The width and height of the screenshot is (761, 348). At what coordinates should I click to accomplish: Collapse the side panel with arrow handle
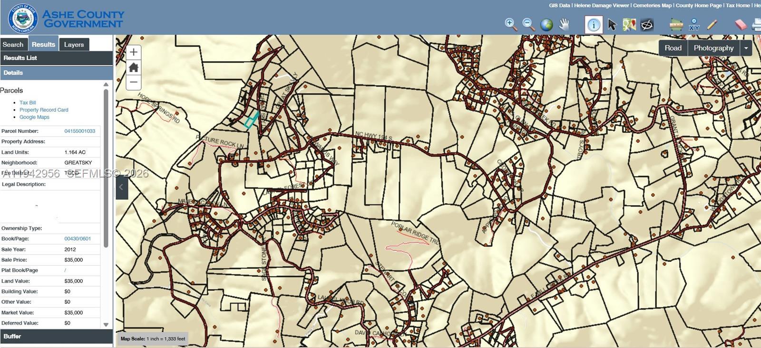121,187
